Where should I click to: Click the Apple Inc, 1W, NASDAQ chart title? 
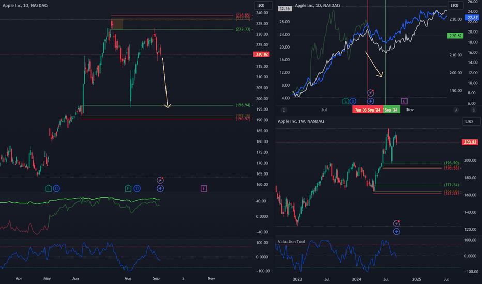[301, 121]
